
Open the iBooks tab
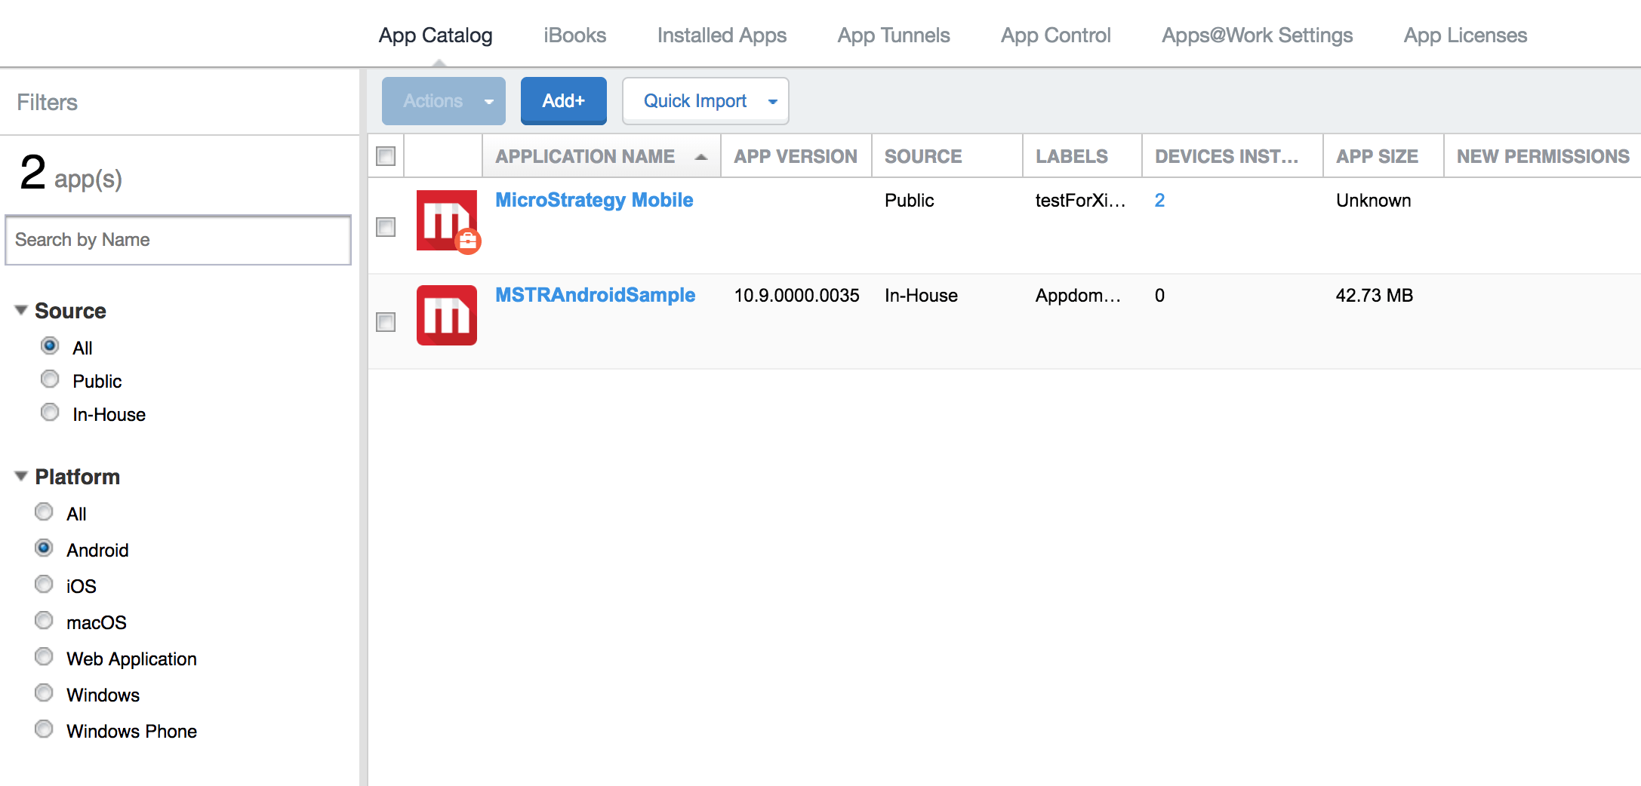tap(575, 35)
